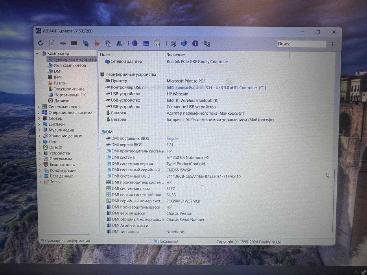Open the Report page icon in toolbar
Viewport: 367px width, 275px height.
tap(52, 43)
